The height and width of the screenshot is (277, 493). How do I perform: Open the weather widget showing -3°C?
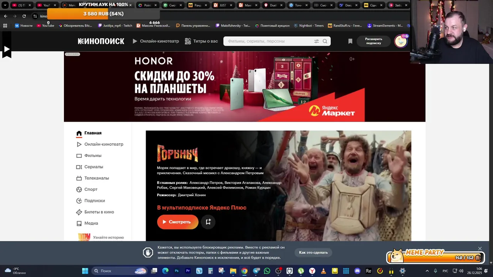point(15,271)
